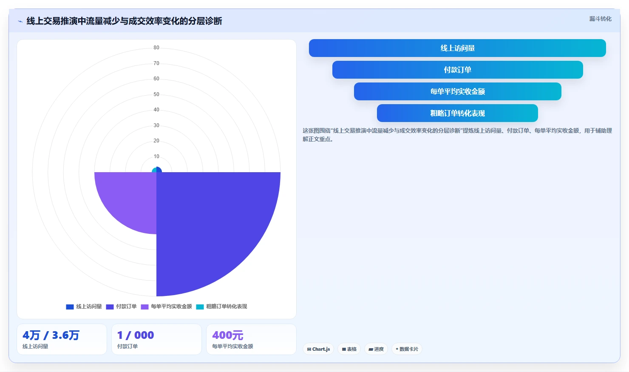Click the dashboard title 线上交易推演中流量减少
The width and height of the screenshot is (629, 372).
tap(124, 21)
